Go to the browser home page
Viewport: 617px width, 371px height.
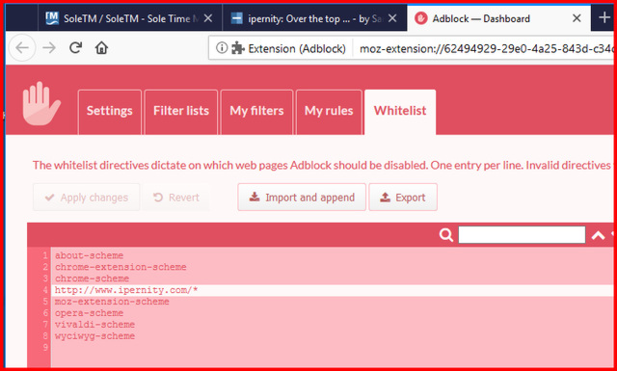[x=101, y=48]
